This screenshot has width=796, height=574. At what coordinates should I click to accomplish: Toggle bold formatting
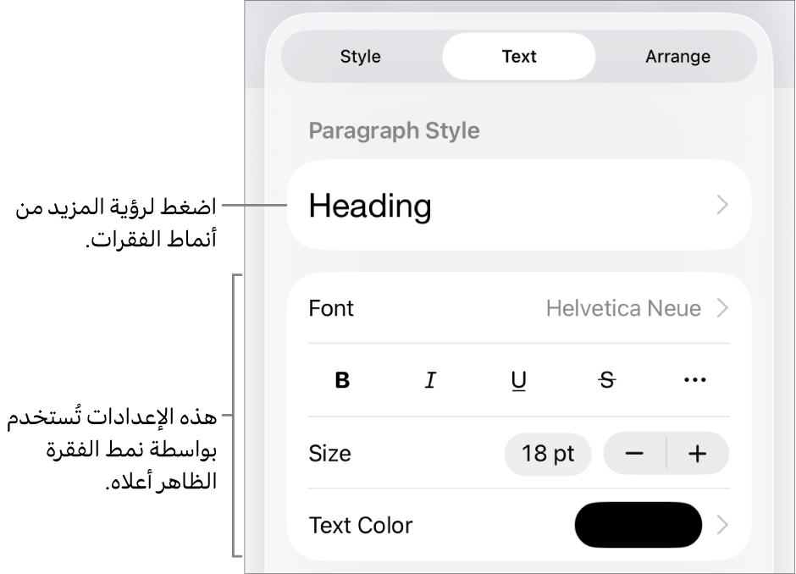point(342,381)
